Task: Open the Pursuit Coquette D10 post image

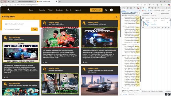Action: [x=99, y=38]
